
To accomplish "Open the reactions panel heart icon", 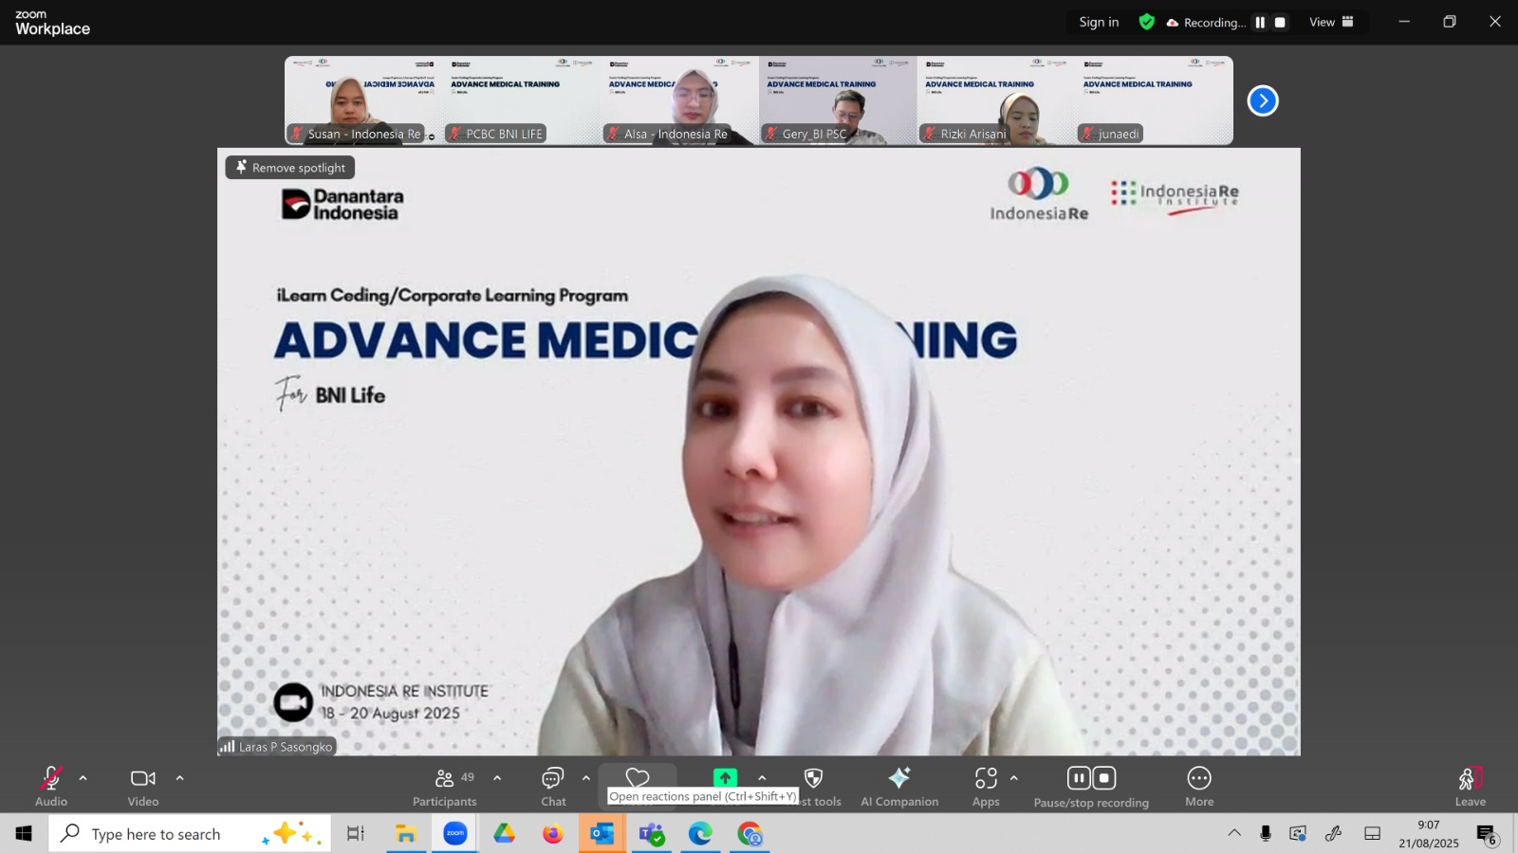I will [x=638, y=778].
